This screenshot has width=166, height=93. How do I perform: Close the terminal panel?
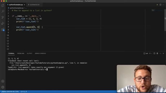163,53
